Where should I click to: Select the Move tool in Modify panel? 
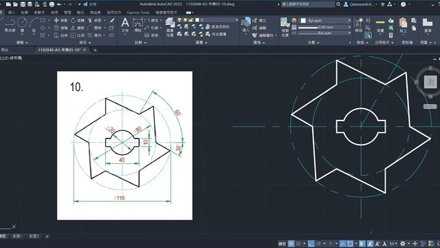pos(60,21)
